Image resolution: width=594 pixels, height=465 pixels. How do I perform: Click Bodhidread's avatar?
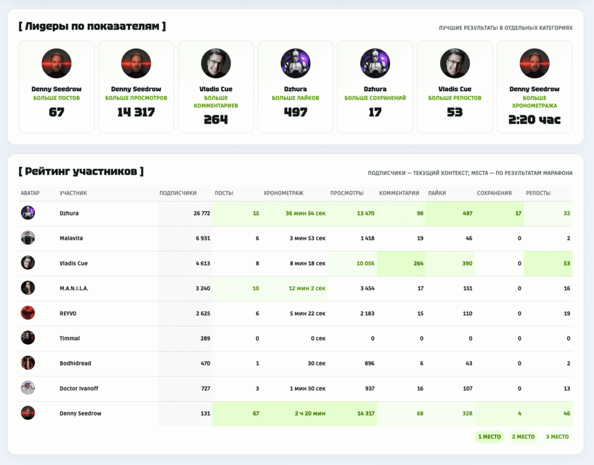coord(28,363)
